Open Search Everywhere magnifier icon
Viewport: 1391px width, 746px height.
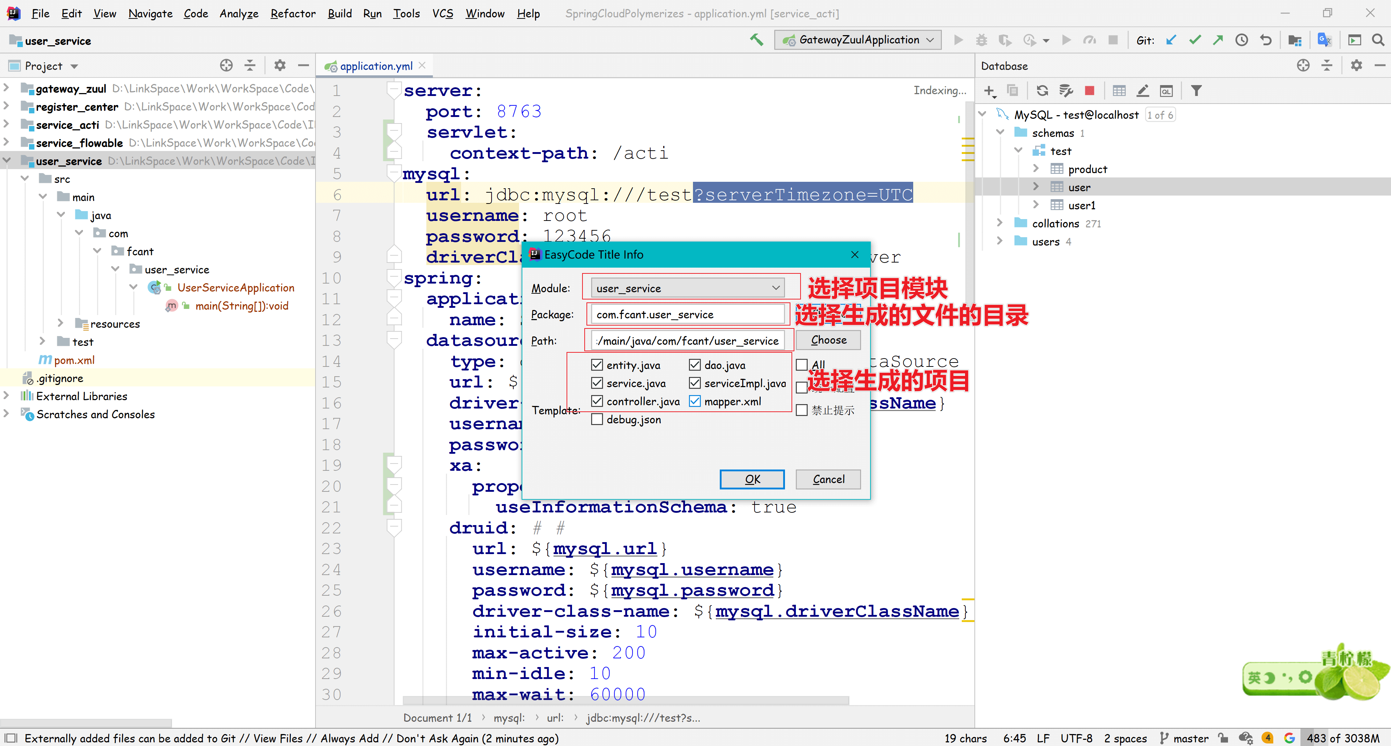tap(1378, 40)
